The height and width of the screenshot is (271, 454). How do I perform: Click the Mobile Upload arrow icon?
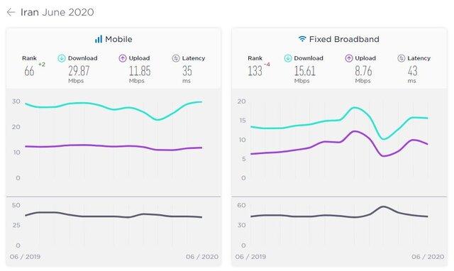pos(123,58)
